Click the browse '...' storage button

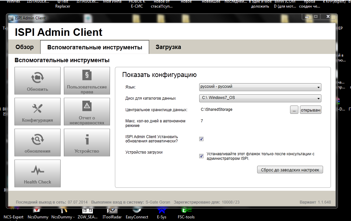click(x=294, y=110)
